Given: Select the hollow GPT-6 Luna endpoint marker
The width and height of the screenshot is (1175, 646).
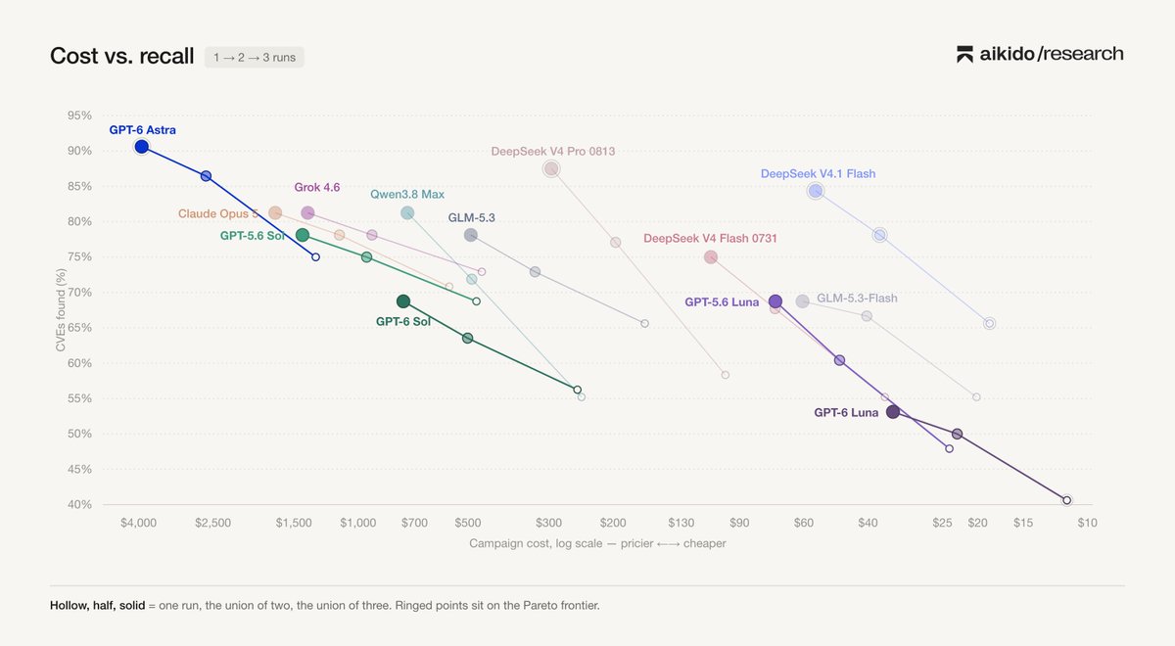Looking at the screenshot, I should (1067, 500).
